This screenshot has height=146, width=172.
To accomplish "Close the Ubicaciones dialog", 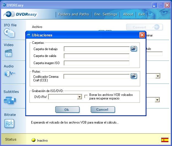I will [x=142, y=35].
